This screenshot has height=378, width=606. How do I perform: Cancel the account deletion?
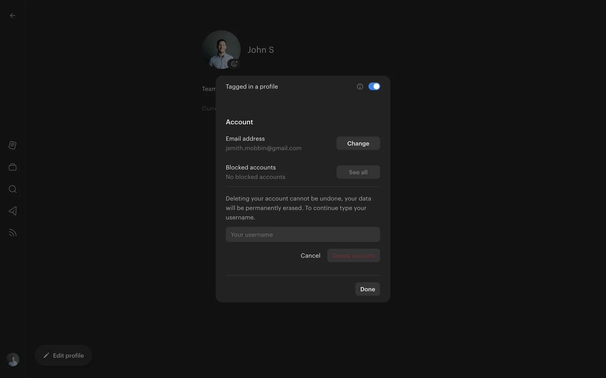(310, 255)
